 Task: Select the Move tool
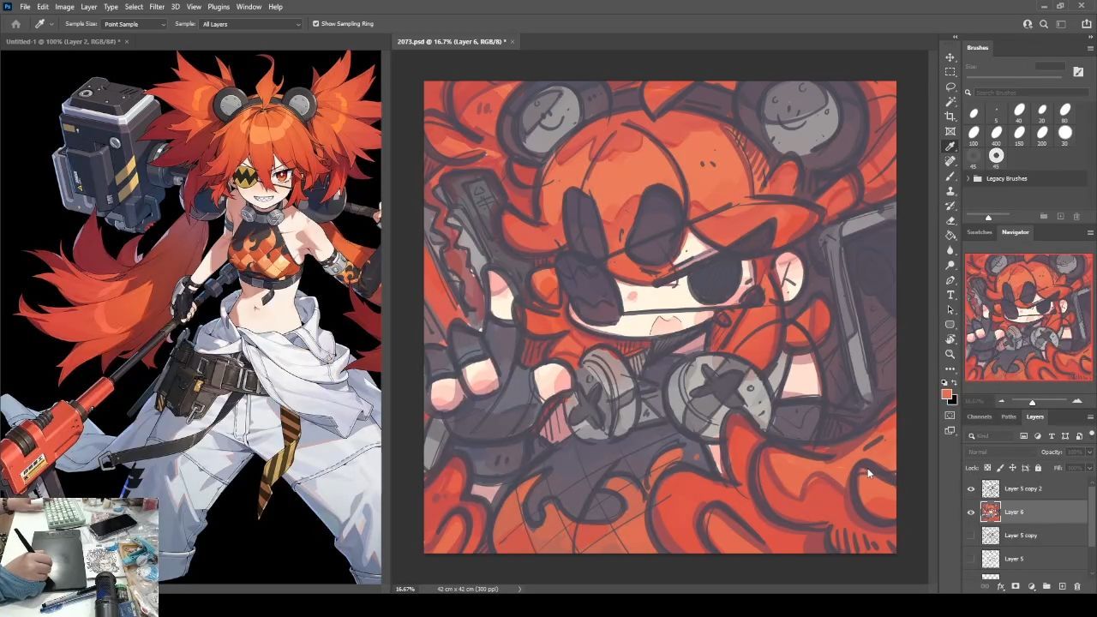click(950, 57)
